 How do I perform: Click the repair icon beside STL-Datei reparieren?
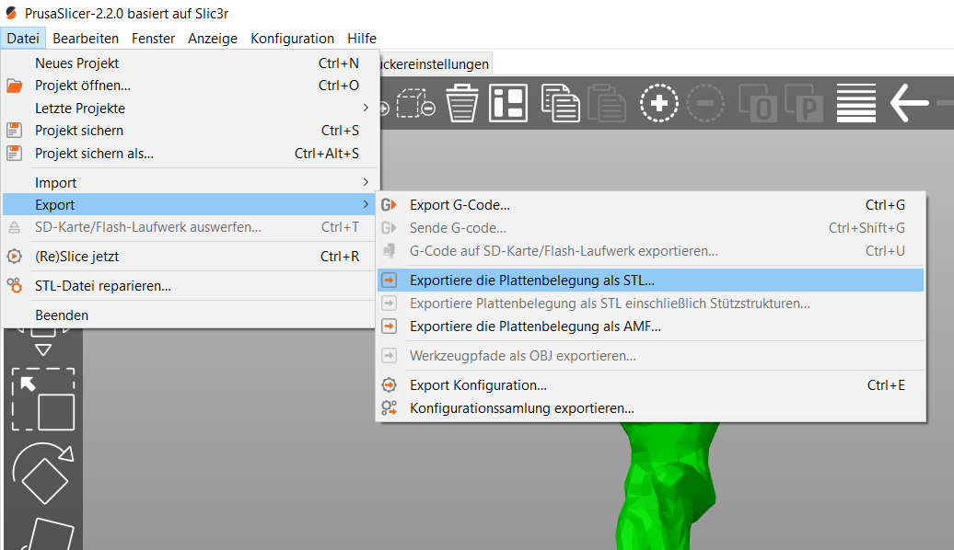(x=15, y=286)
